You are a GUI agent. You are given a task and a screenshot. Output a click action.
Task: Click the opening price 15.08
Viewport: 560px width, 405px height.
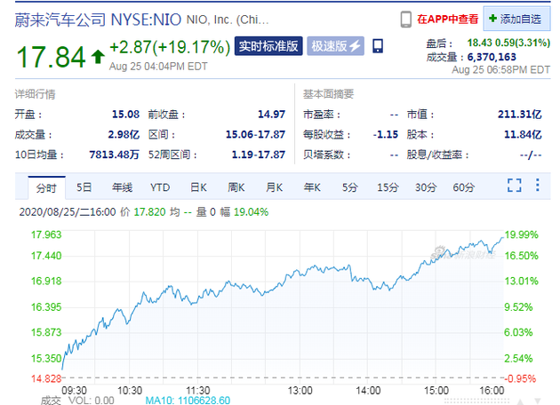[x=125, y=115]
